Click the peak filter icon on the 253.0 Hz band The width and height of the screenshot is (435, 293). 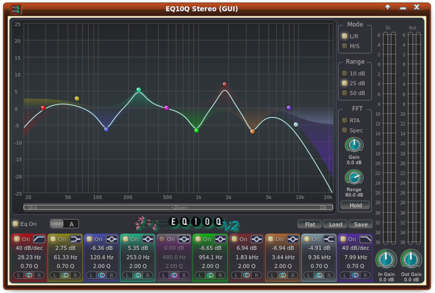147,239
